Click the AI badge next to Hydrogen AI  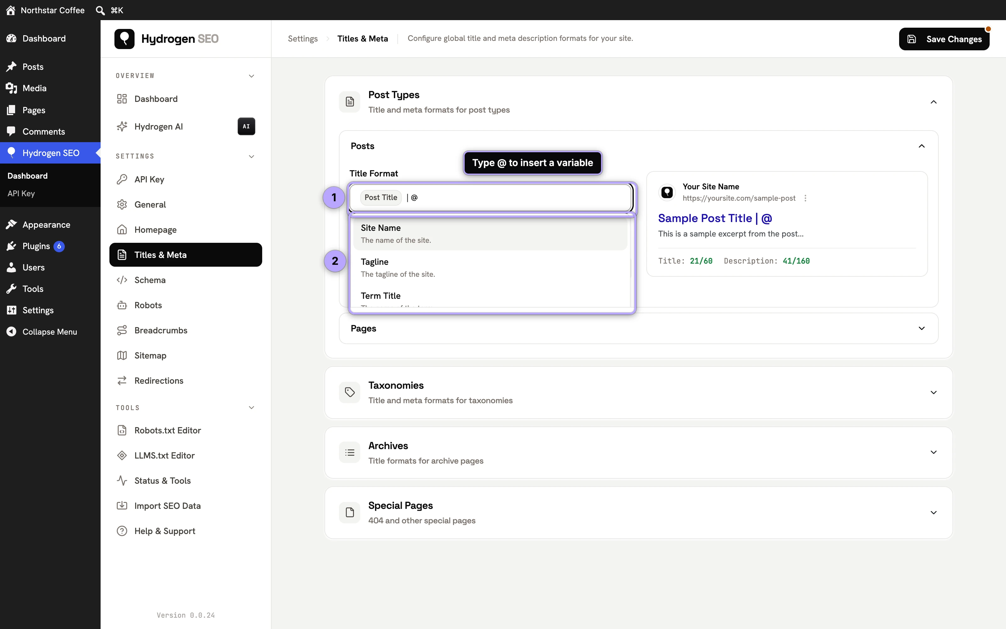click(x=246, y=126)
